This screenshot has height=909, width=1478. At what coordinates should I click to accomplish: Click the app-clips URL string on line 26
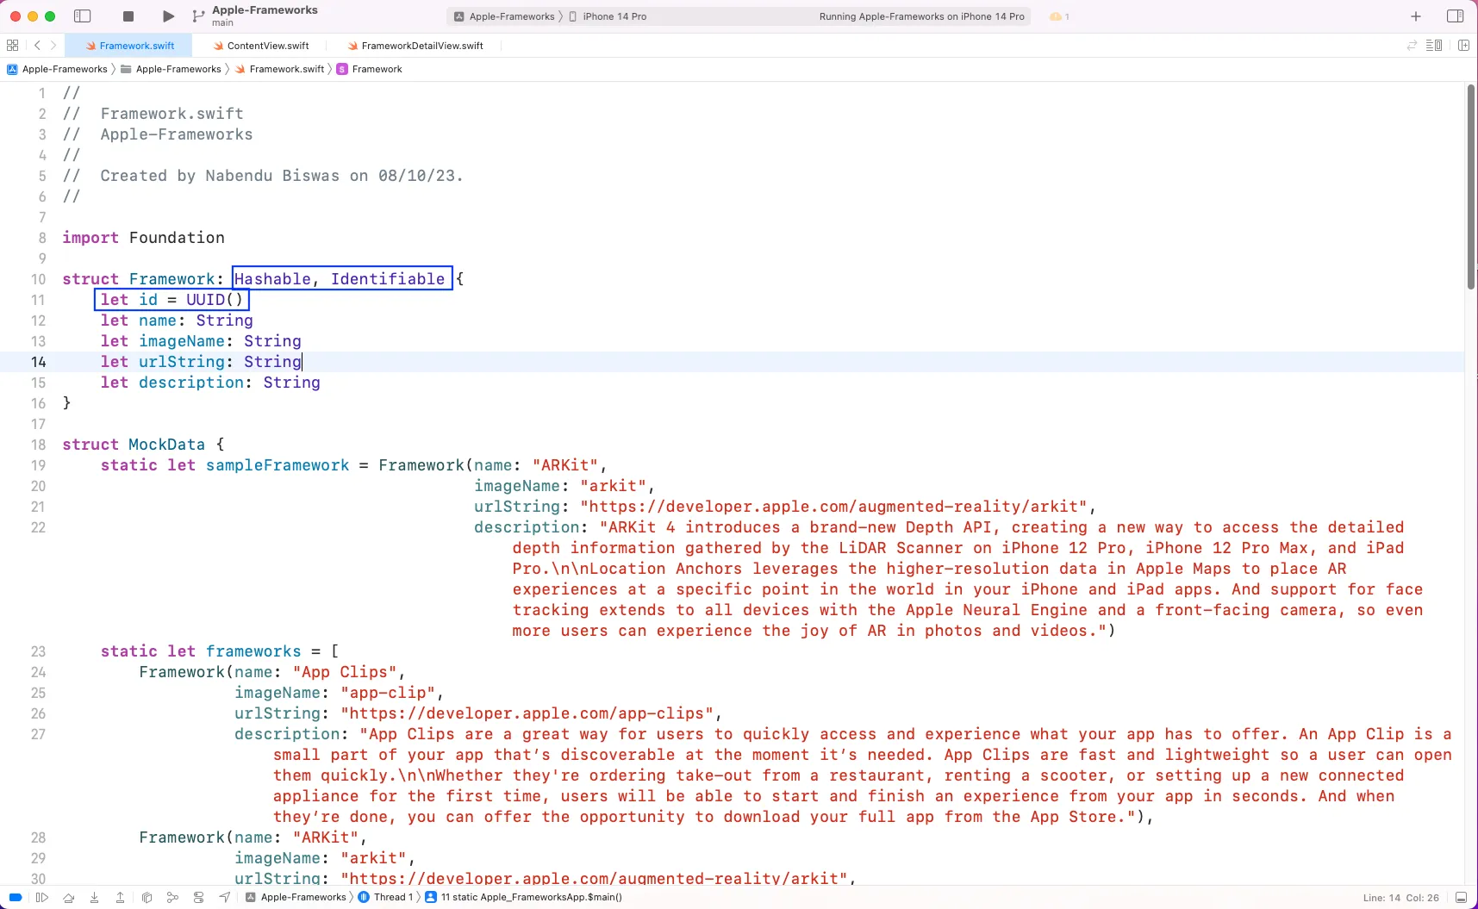coord(527,713)
